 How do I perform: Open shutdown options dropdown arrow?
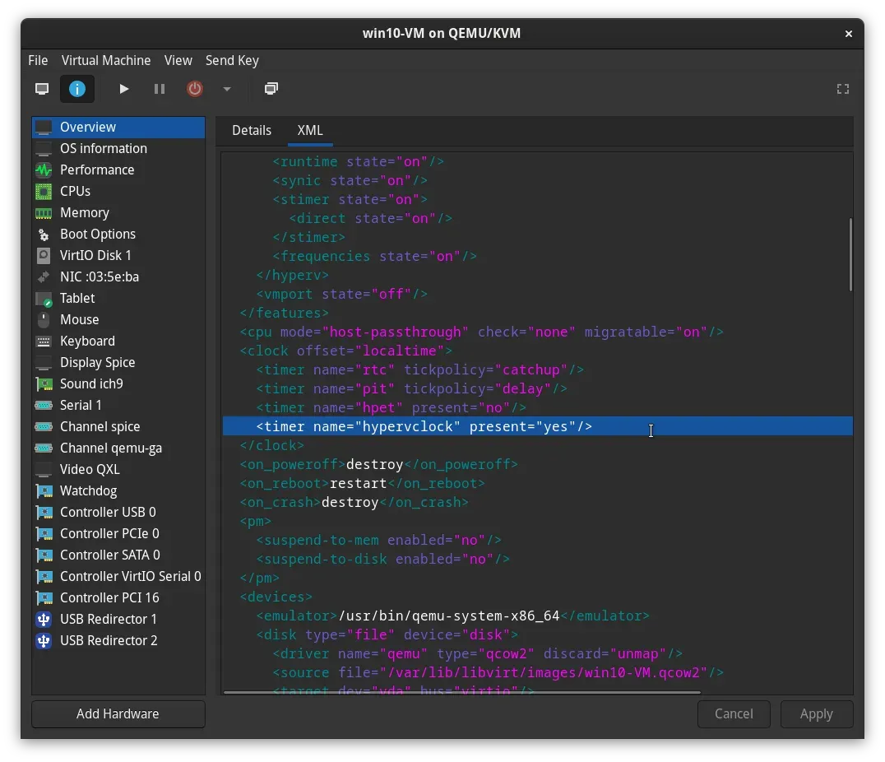(x=227, y=89)
